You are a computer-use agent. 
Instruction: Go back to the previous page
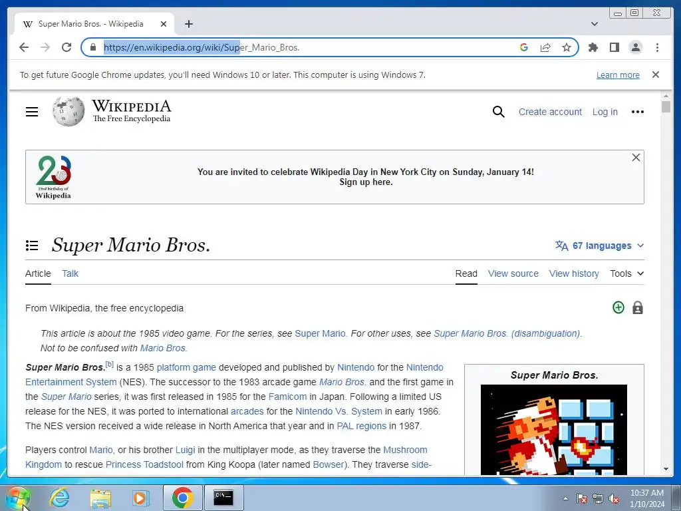24,47
